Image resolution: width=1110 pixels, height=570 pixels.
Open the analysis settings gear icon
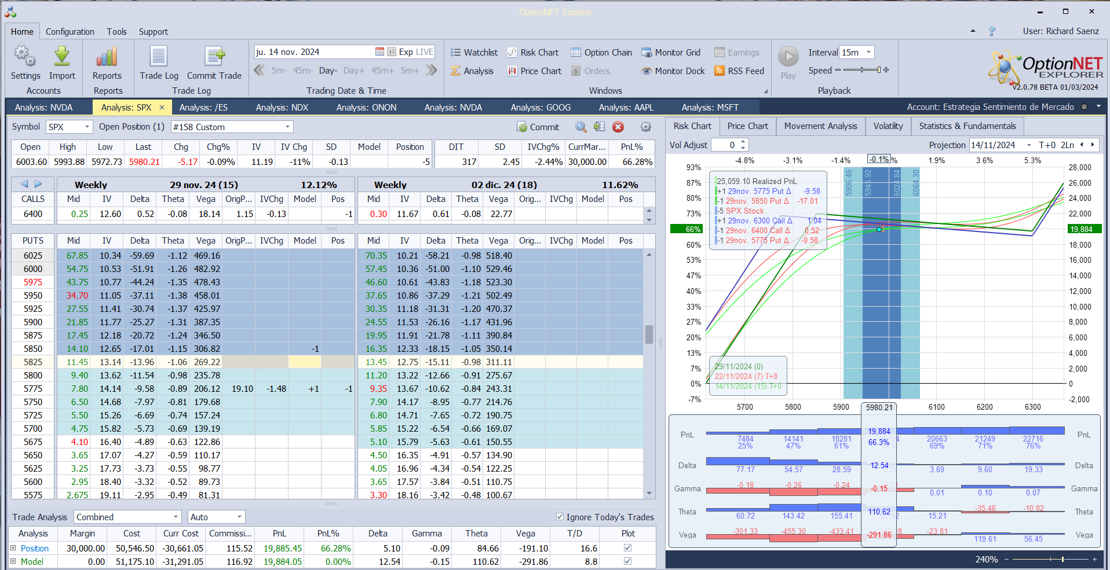[646, 127]
